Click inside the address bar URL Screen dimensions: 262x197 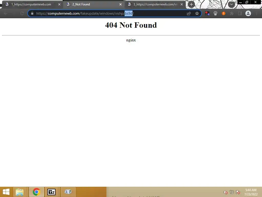point(85,13)
